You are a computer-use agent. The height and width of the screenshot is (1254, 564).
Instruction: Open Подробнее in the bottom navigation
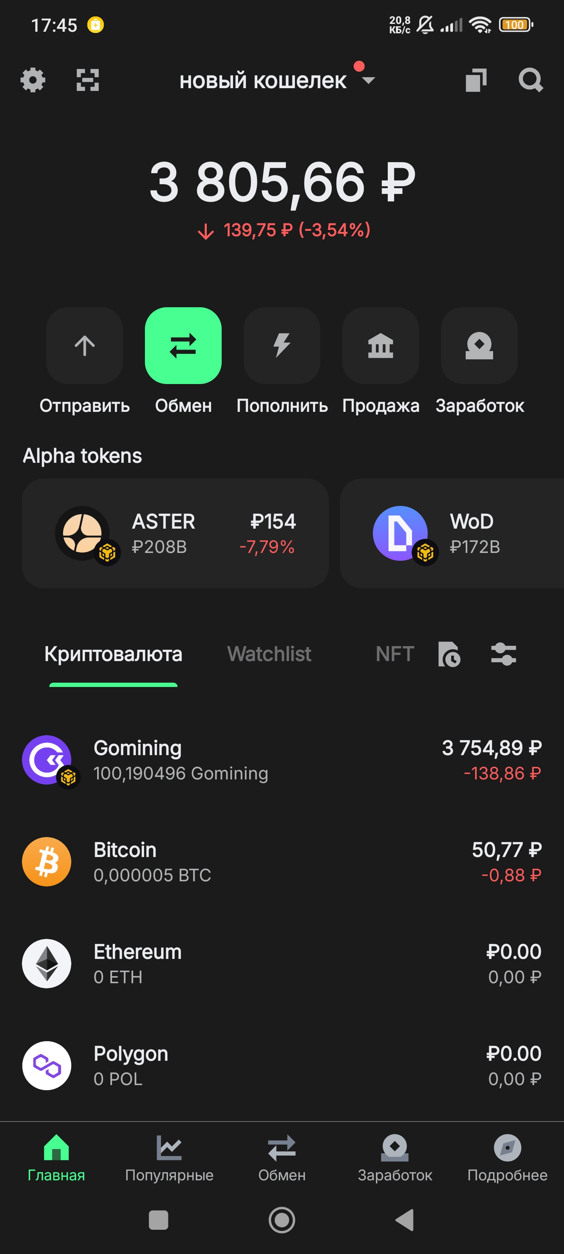pos(507,1158)
